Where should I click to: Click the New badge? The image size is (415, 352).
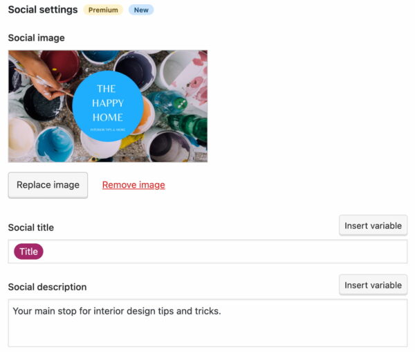click(141, 10)
